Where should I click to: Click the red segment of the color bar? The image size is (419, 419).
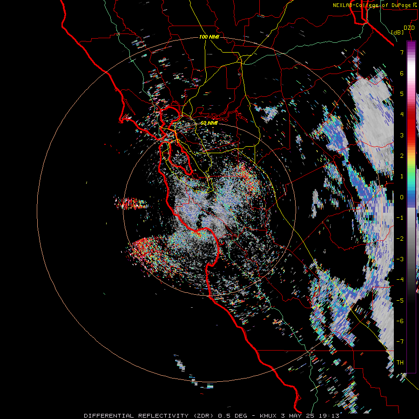tap(411, 126)
